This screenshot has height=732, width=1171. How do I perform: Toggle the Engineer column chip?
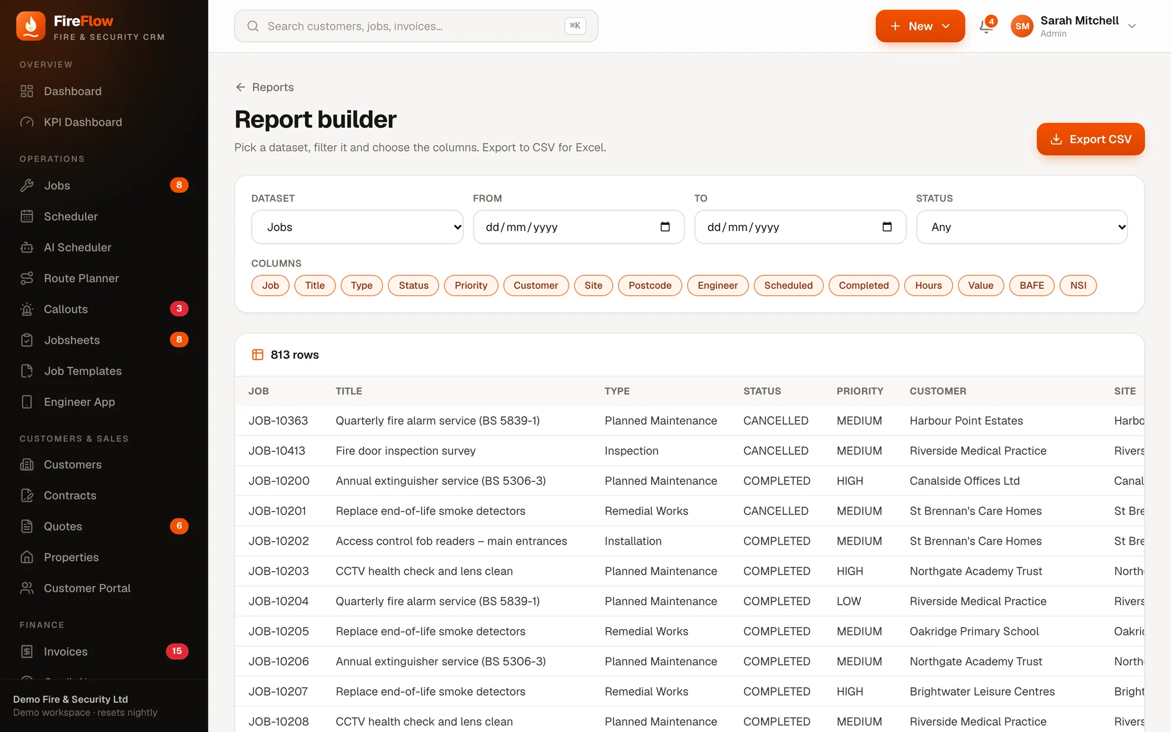[718, 286]
